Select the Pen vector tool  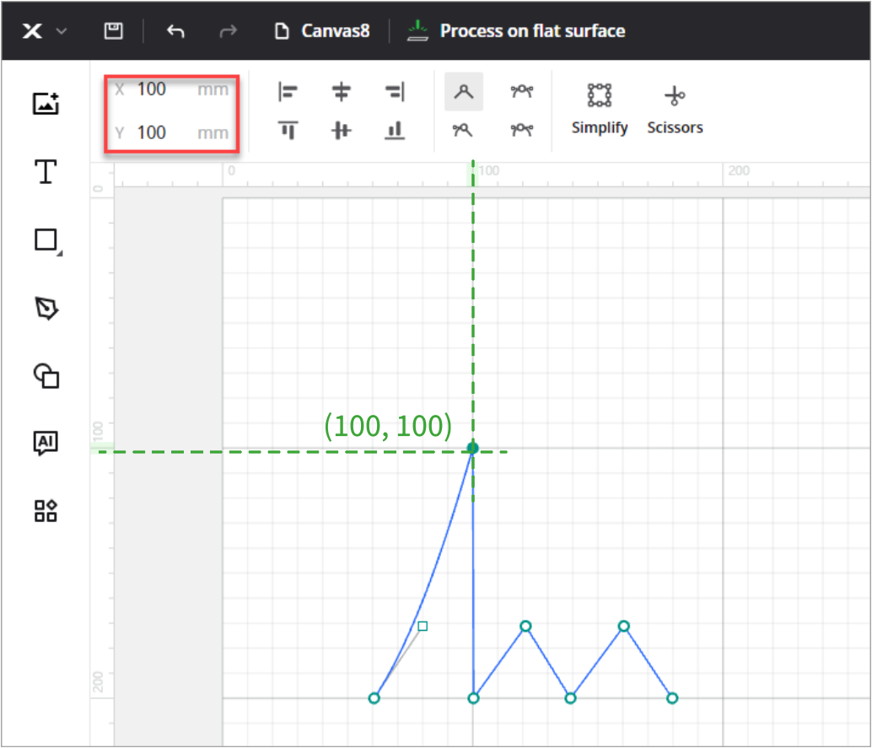click(46, 309)
